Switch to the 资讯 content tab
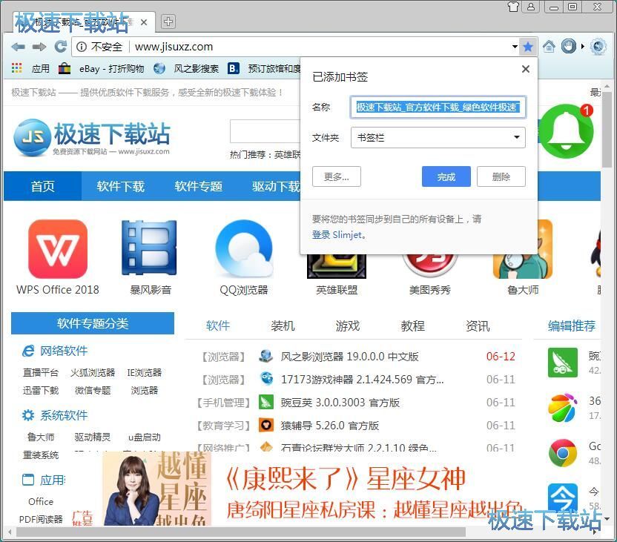 click(x=478, y=325)
